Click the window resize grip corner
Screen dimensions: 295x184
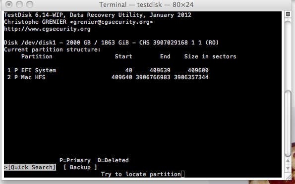[x=288, y=177]
